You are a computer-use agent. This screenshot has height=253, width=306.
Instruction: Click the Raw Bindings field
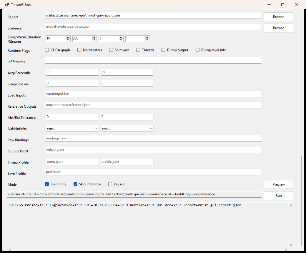[153, 139]
